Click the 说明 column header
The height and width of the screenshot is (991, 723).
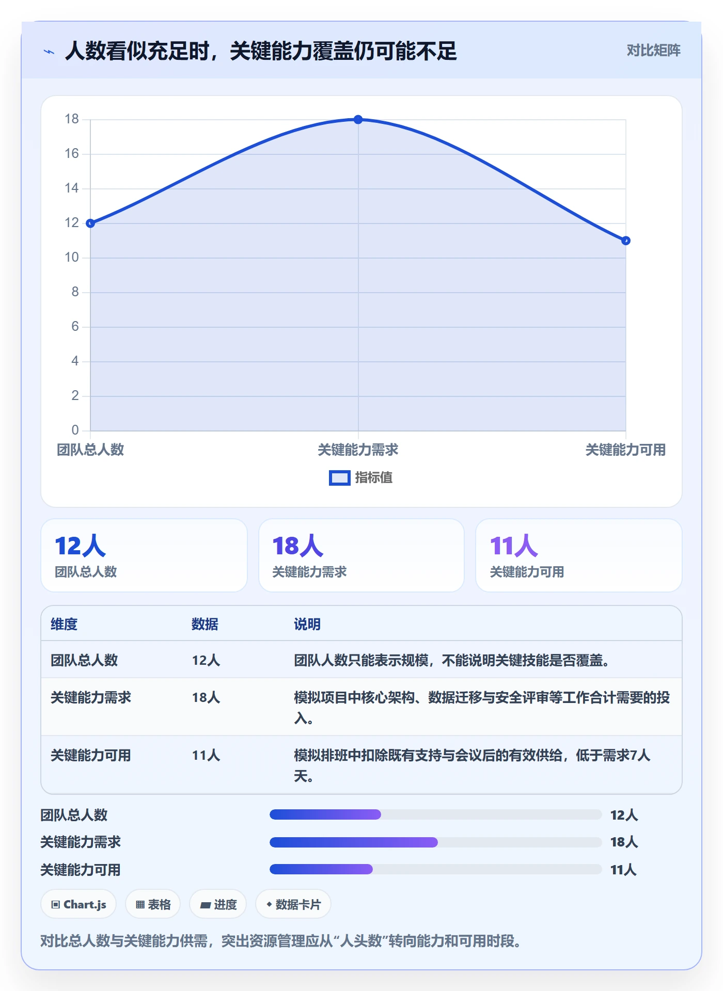307,624
